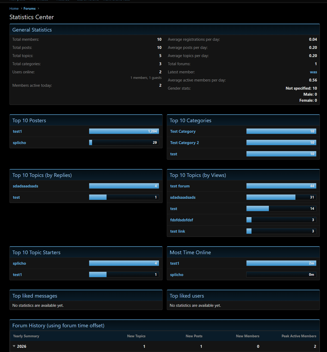Go to the Forums breadcrumb link
The width and height of the screenshot is (327, 352).
[29, 9]
